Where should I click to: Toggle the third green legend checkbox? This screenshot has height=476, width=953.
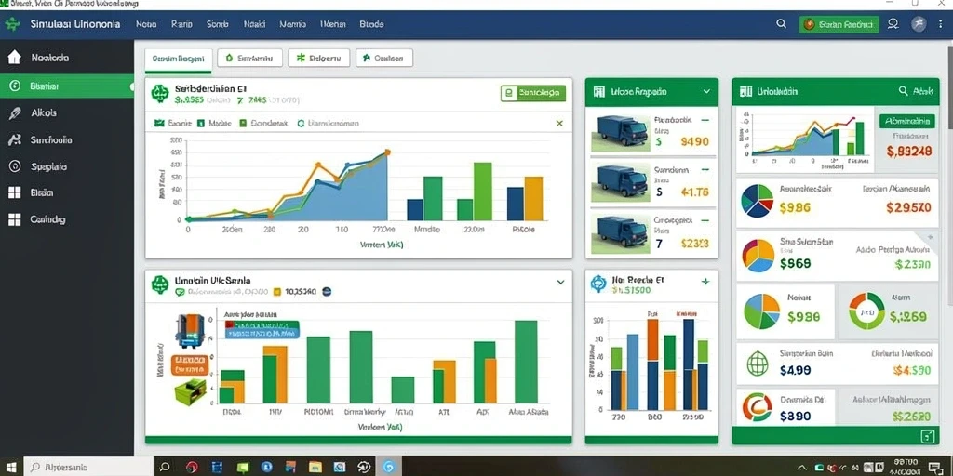pos(243,123)
